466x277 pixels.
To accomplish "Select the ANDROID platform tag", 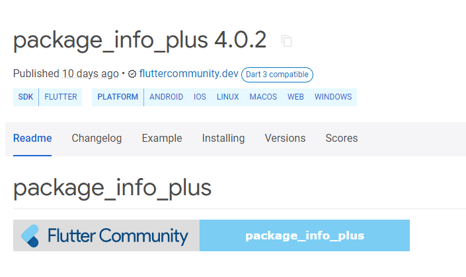I will [x=166, y=97].
